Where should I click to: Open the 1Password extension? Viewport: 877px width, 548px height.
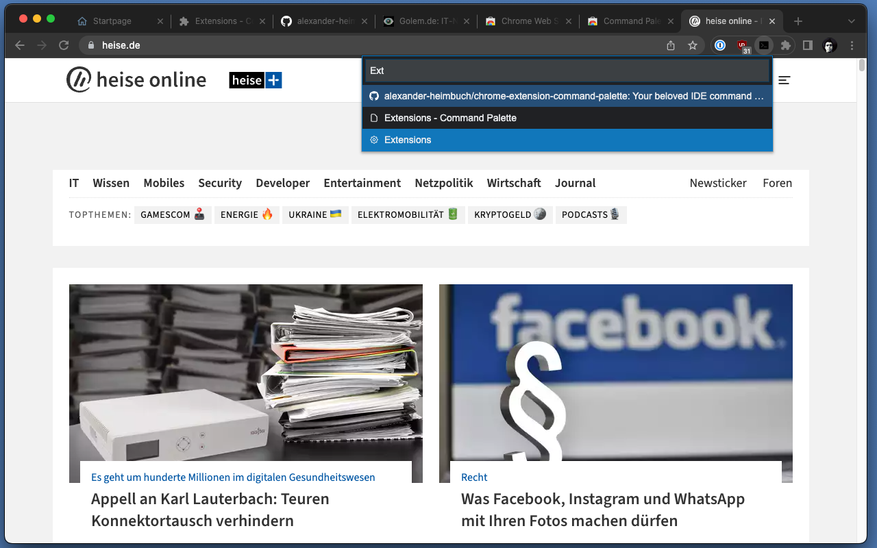[720, 45]
